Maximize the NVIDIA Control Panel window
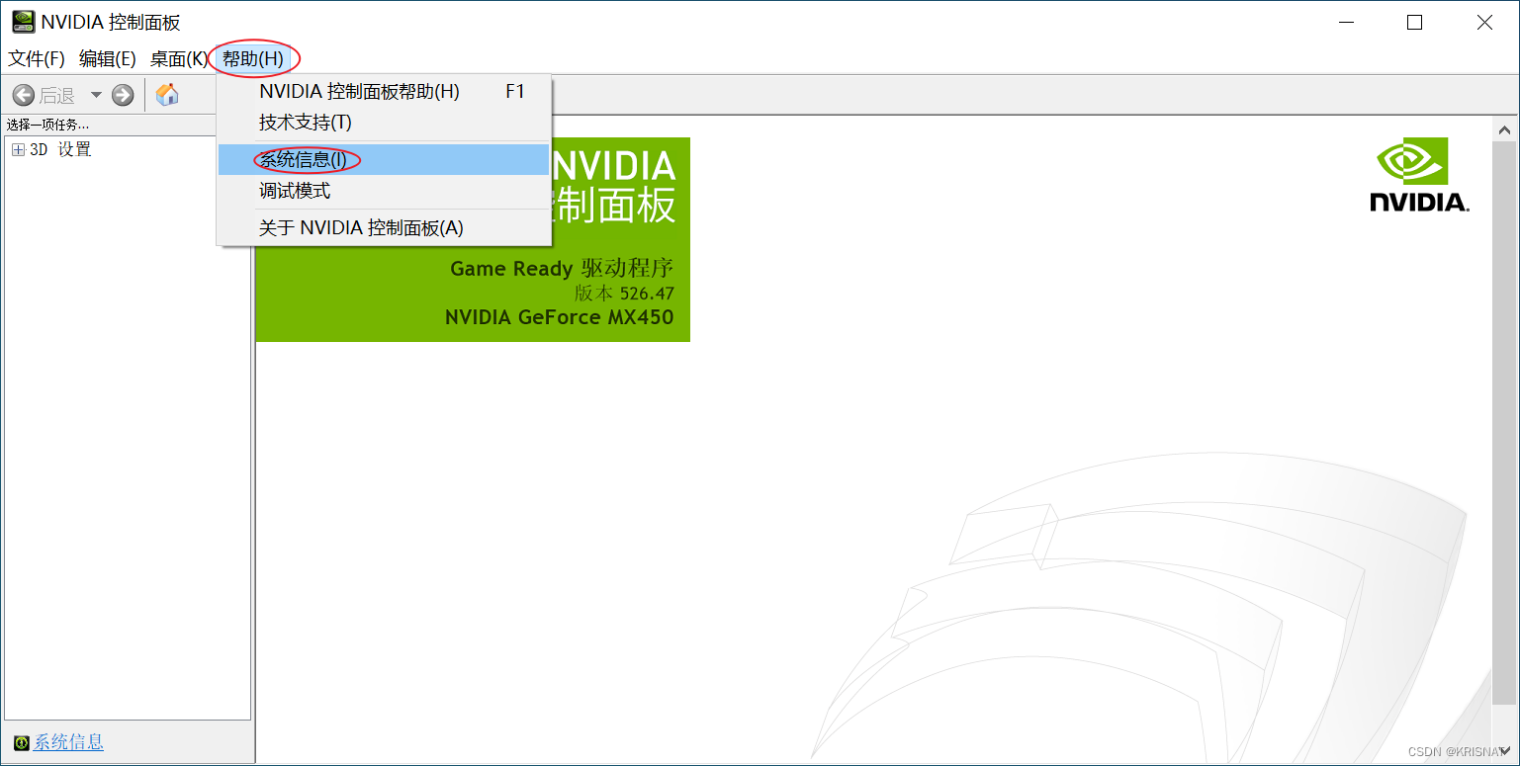Viewport: 1520px width, 766px height. pyautogui.click(x=1414, y=23)
